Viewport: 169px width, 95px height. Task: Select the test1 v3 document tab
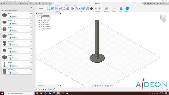tap(97, 3)
